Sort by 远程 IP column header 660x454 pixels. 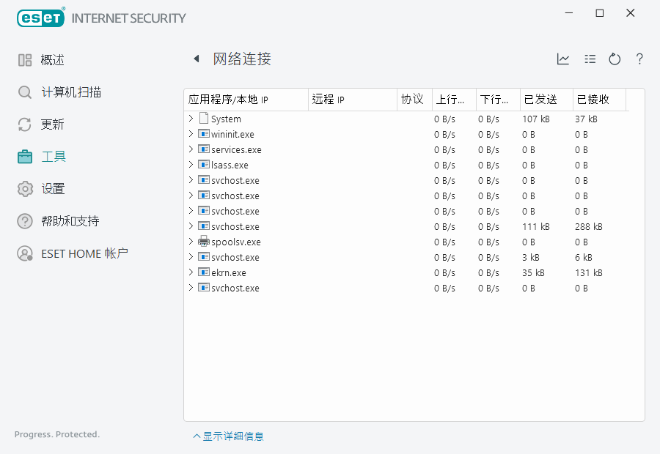[353, 100]
